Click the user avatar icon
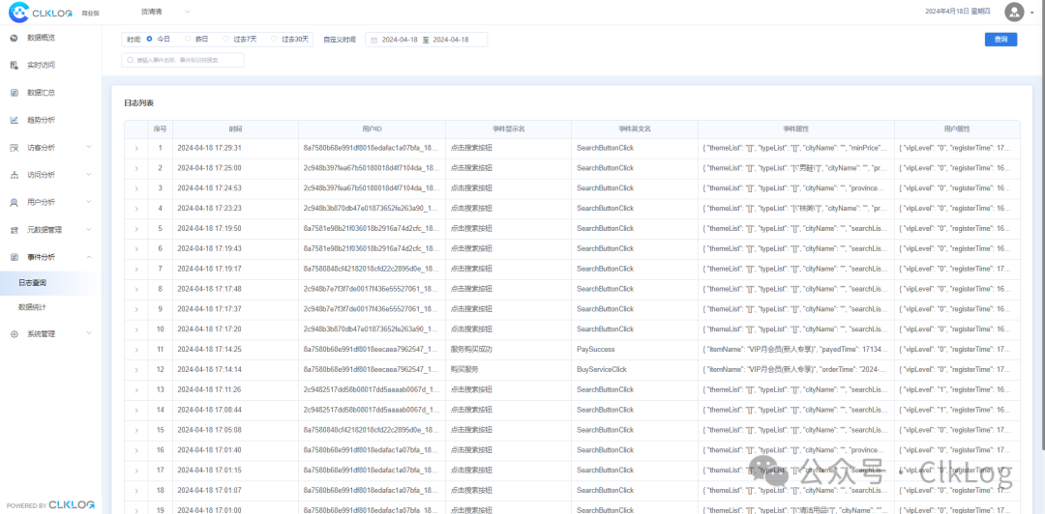Screen dimensions: 1045x514 pos(1014,12)
